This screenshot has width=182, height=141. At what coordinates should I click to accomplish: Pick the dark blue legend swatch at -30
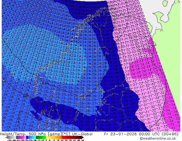pos(27,137)
